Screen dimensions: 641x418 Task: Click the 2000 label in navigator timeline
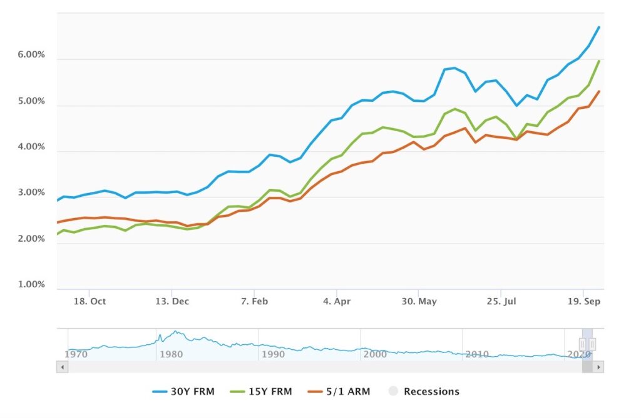(x=374, y=354)
